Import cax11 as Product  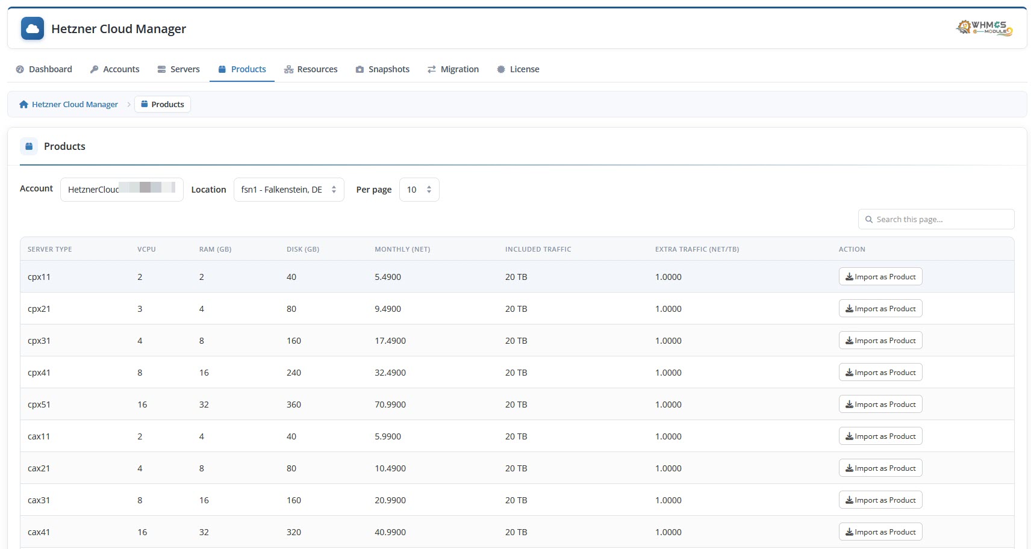pos(880,436)
